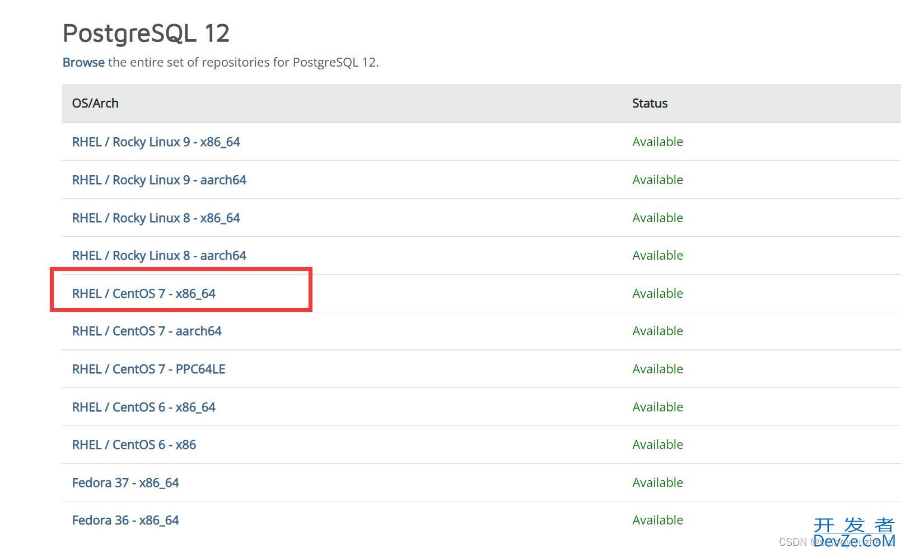Click Available status for Fedora 37

(x=657, y=482)
